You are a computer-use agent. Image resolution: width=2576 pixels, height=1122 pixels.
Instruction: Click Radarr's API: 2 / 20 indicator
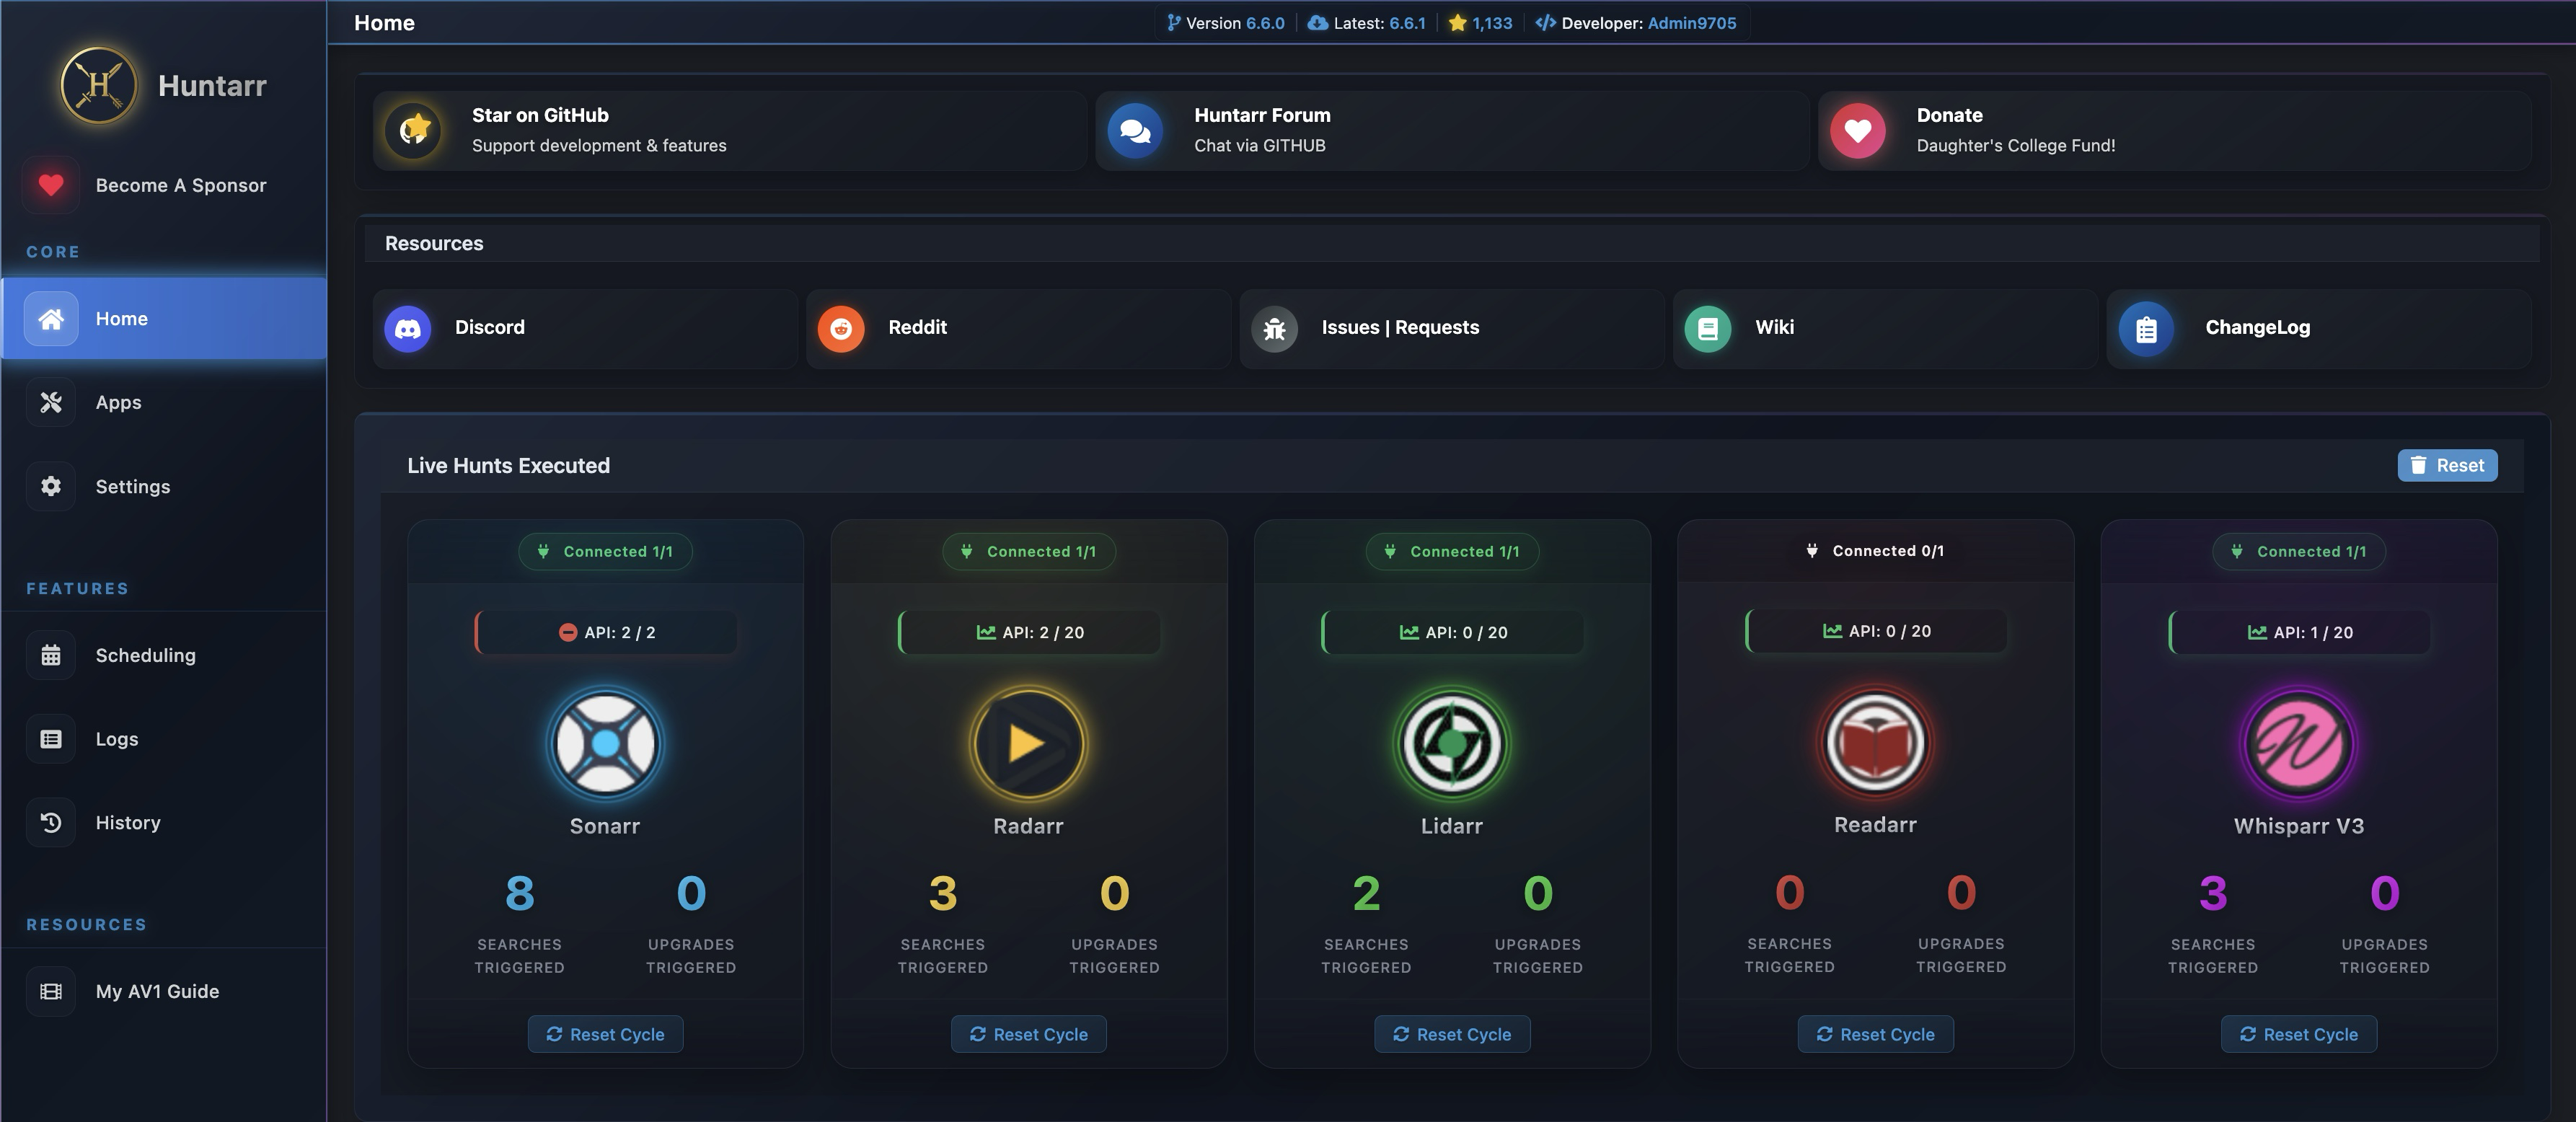point(1028,632)
